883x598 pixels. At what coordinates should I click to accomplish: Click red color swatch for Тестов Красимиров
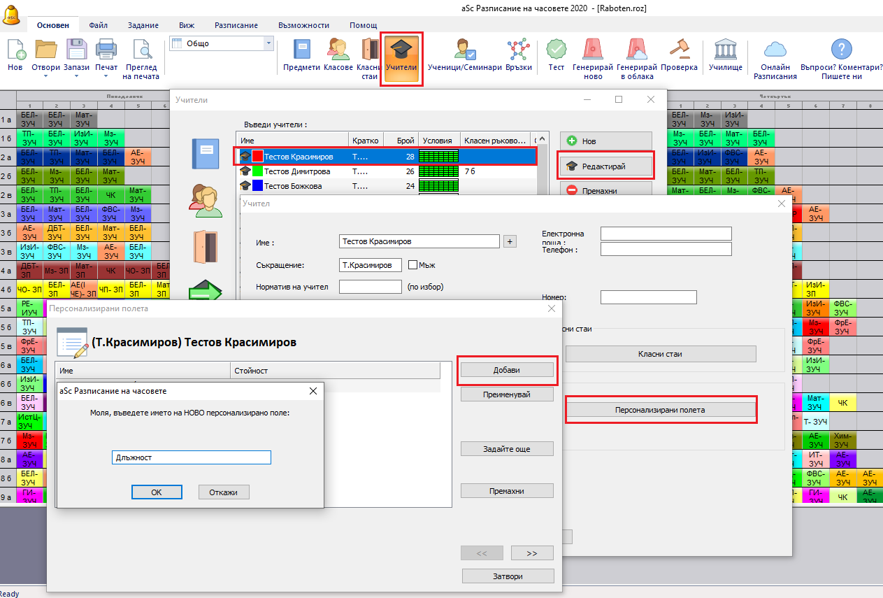point(257,157)
